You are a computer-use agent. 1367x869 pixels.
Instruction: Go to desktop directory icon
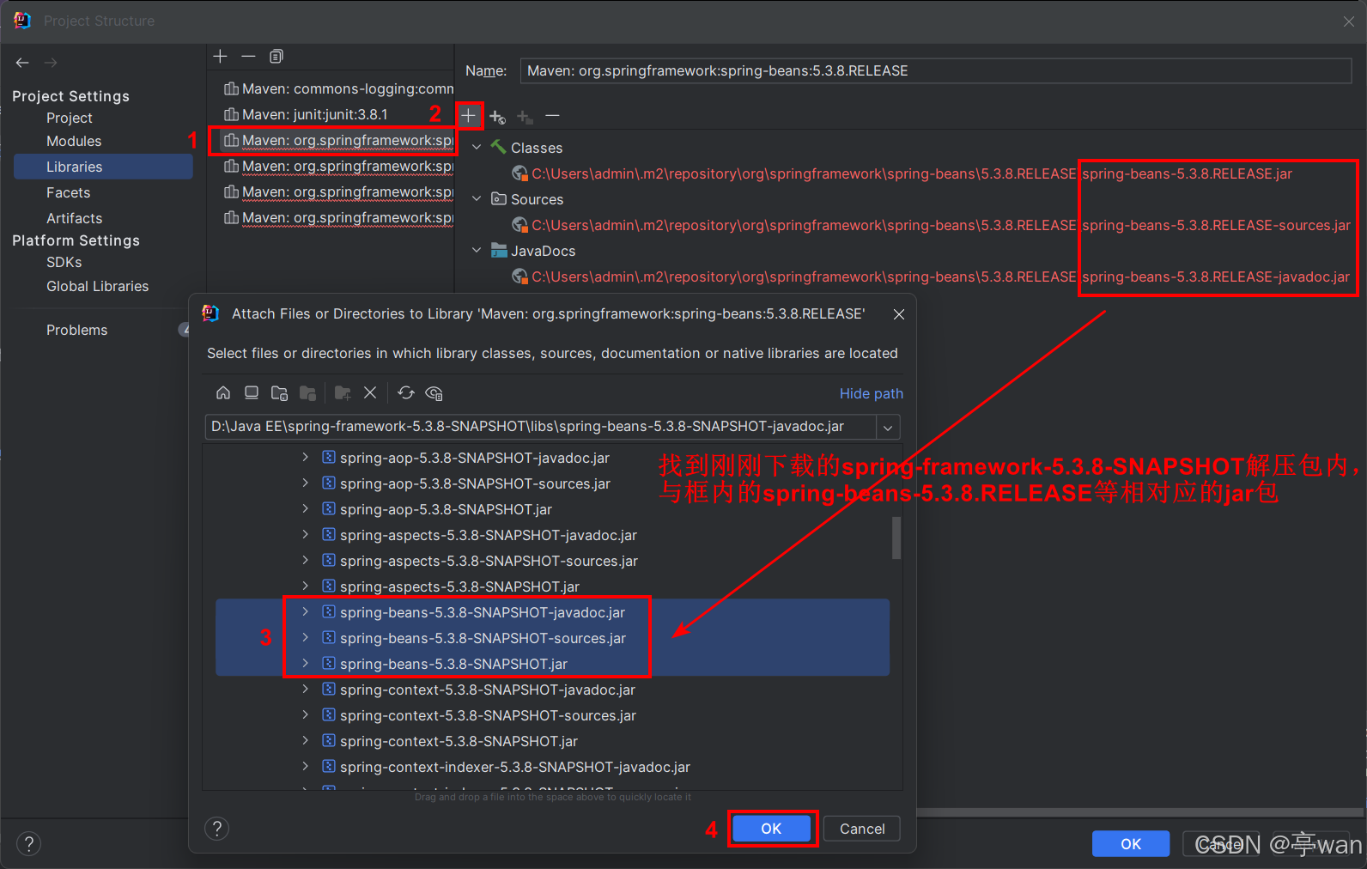click(252, 392)
